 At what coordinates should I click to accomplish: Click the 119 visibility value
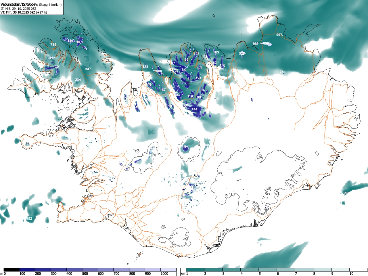[190, 96]
